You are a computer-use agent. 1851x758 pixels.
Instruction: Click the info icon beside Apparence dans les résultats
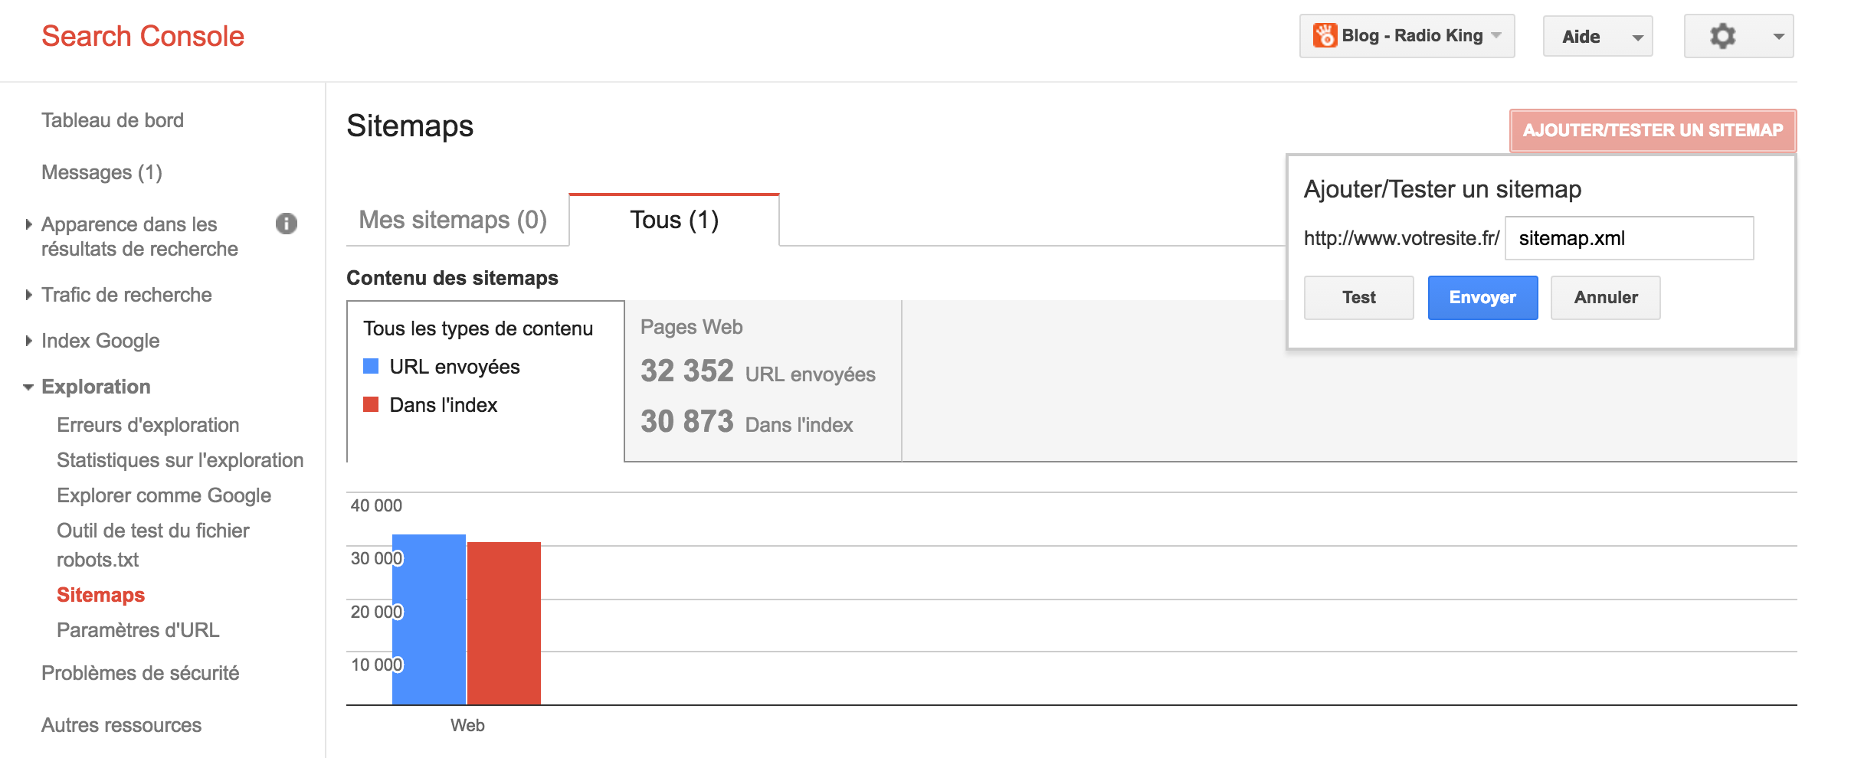(287, 224)
